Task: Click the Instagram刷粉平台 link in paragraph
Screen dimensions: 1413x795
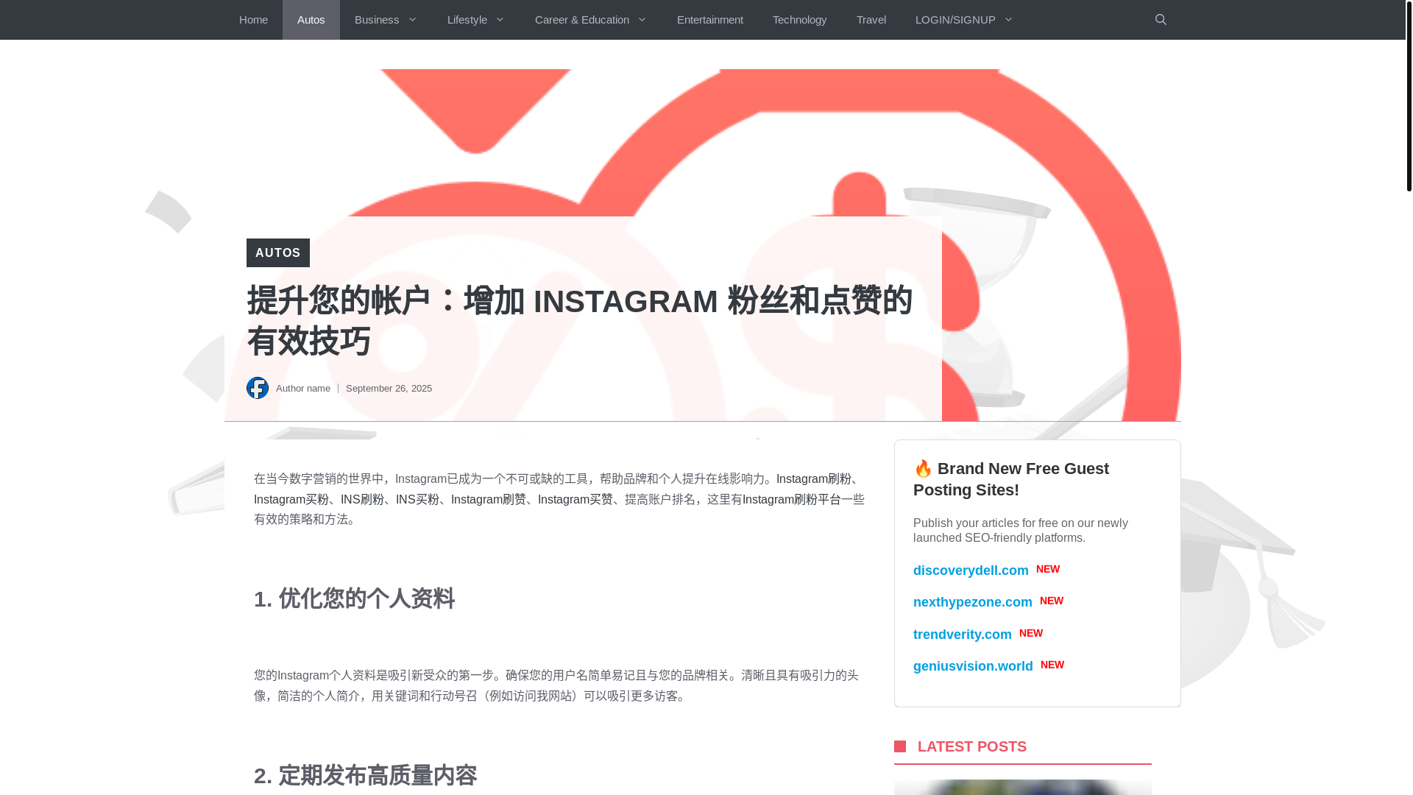Action: click(791, 499)
